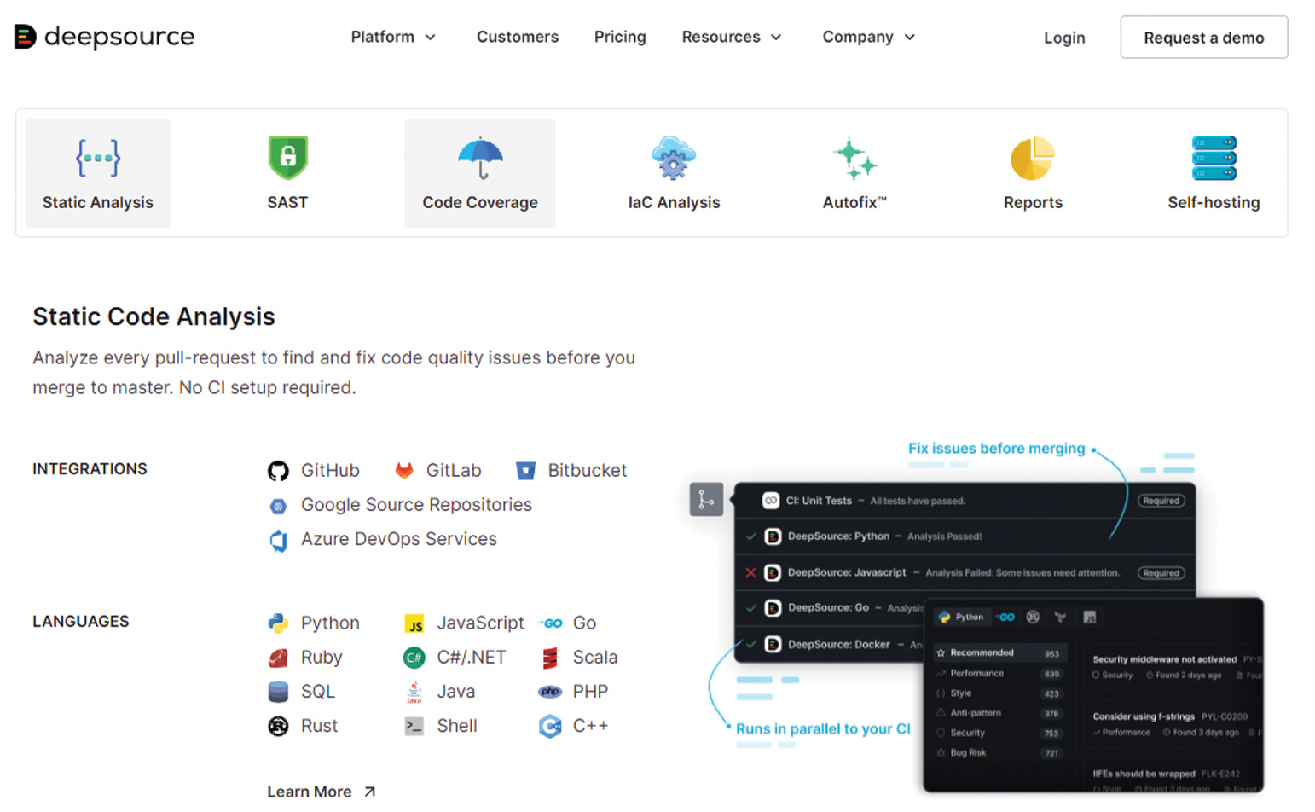The width and height of the screenshot is (1315, 812).
Task: Select the Go language icon
Action: tap(551, 623)
